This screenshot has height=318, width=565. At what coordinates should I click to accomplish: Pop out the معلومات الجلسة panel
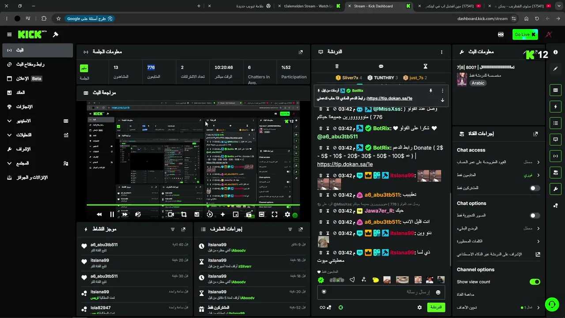(301, 52)
